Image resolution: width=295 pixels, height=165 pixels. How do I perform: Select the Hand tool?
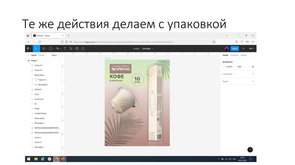pos(77,48)
